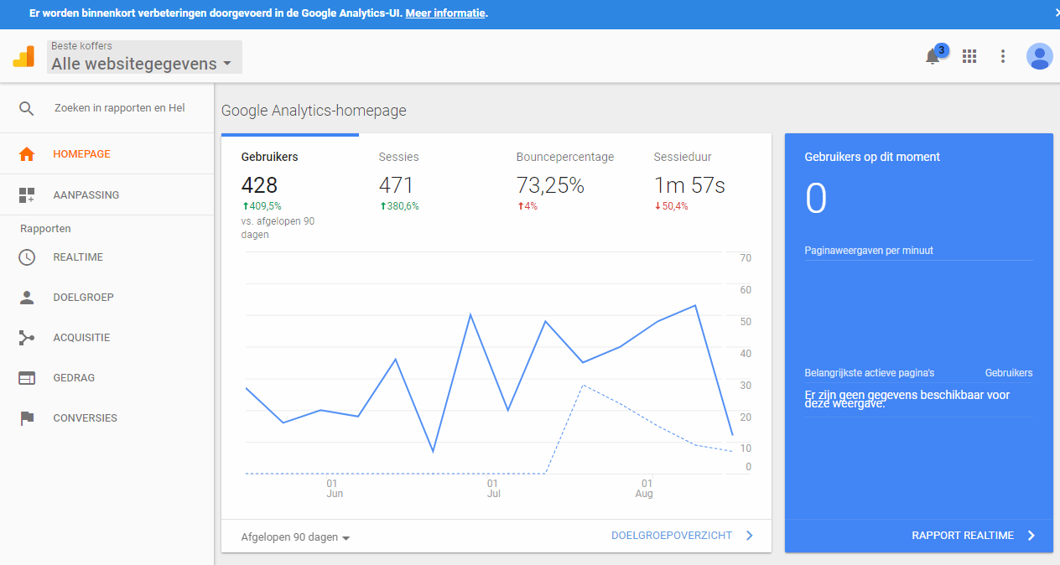
Task: Click the Belangrijkste actieve pagina's label
Action: [x=870, y=373]
